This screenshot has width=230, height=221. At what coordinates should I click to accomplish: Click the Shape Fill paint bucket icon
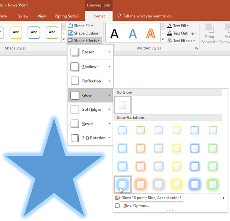click(71, 26)
